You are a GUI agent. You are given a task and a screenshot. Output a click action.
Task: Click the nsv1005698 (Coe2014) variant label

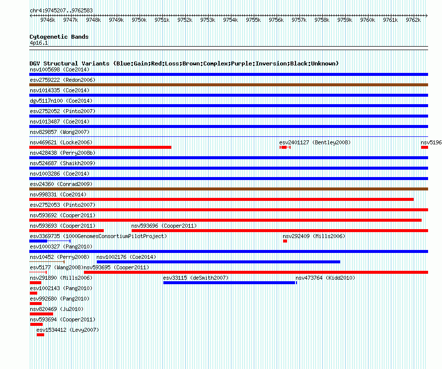(x=60, y=69)
